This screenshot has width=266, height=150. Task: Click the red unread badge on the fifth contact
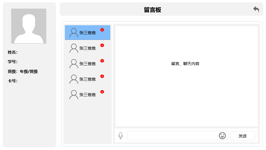click(102, 92)
